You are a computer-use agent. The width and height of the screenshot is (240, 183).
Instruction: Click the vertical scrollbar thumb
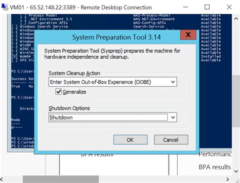236,101
